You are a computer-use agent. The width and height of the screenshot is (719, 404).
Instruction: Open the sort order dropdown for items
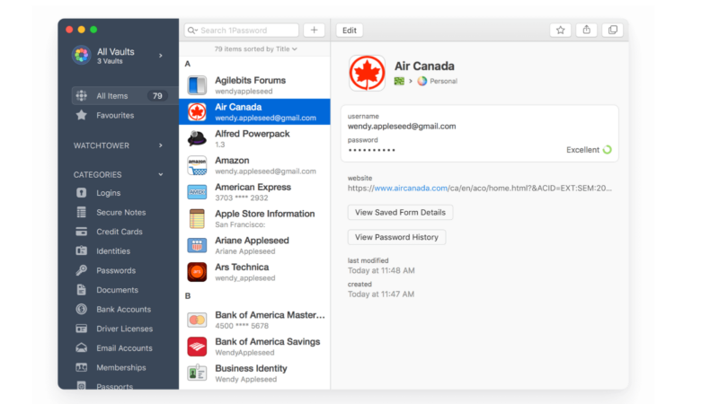[x=254, y=49]
